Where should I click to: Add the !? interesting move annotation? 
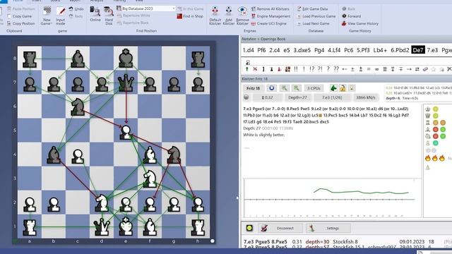311,69
